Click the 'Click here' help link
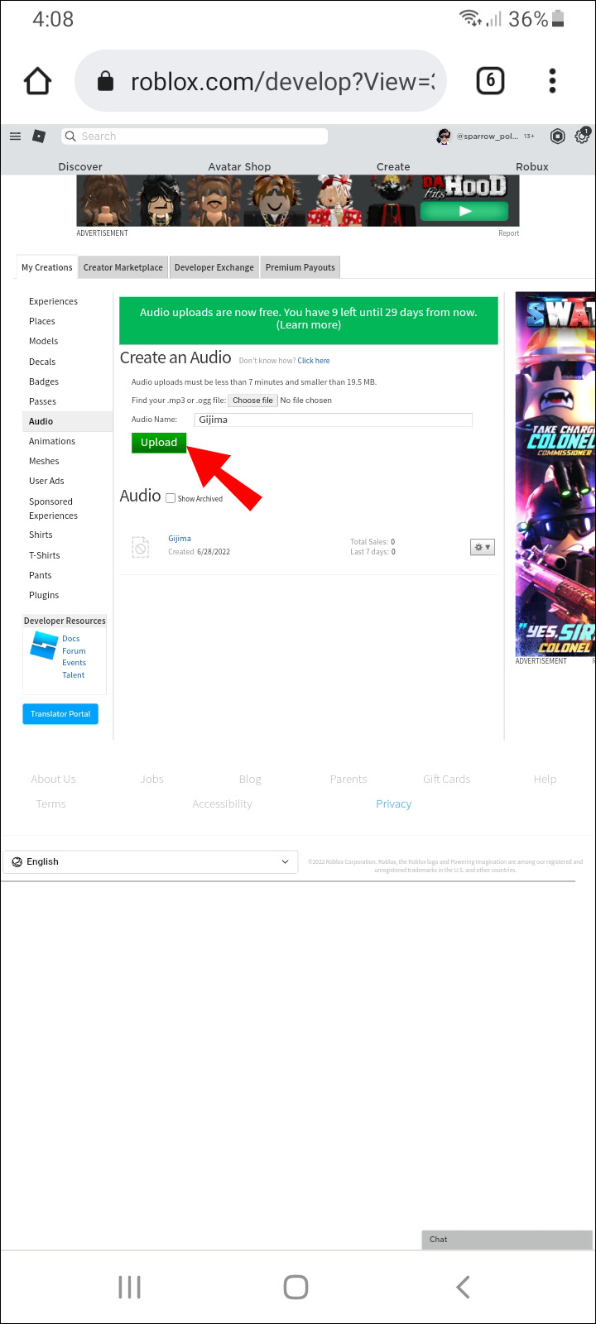Screen dimensions: 596x1324 (314, 361)
